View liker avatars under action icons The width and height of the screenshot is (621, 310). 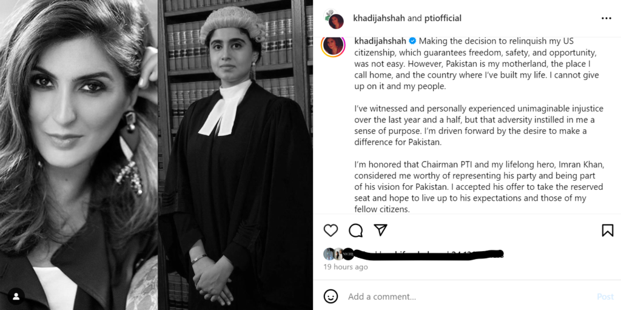pyautogui.click(x=338, y=254)
